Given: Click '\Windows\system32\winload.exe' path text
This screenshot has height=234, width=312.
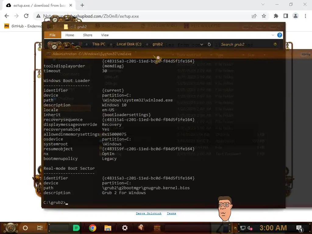Looking at the screenshot, I should [x=137, y=100].
